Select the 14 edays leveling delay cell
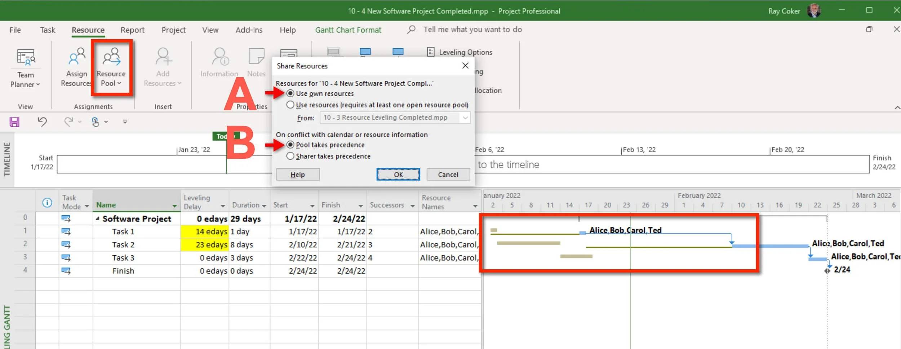 204,231
